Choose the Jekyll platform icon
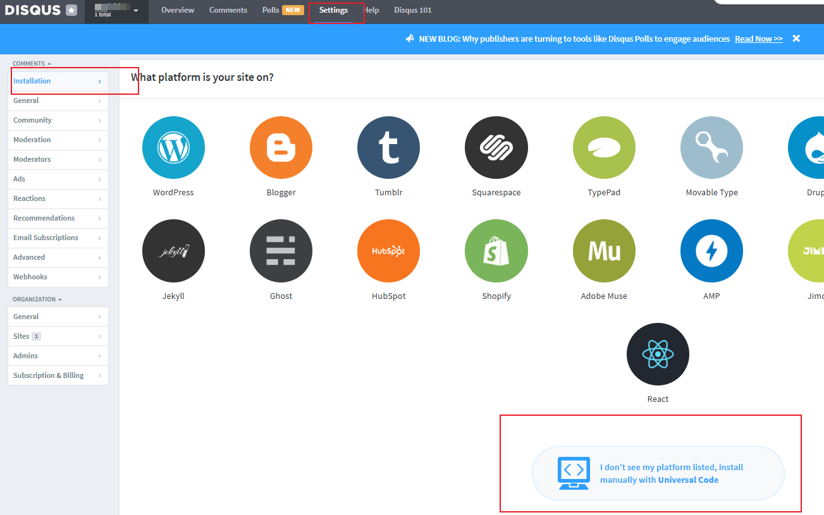Image resolution: width=824 pixels, height=515 pixels. coord(173,251)
